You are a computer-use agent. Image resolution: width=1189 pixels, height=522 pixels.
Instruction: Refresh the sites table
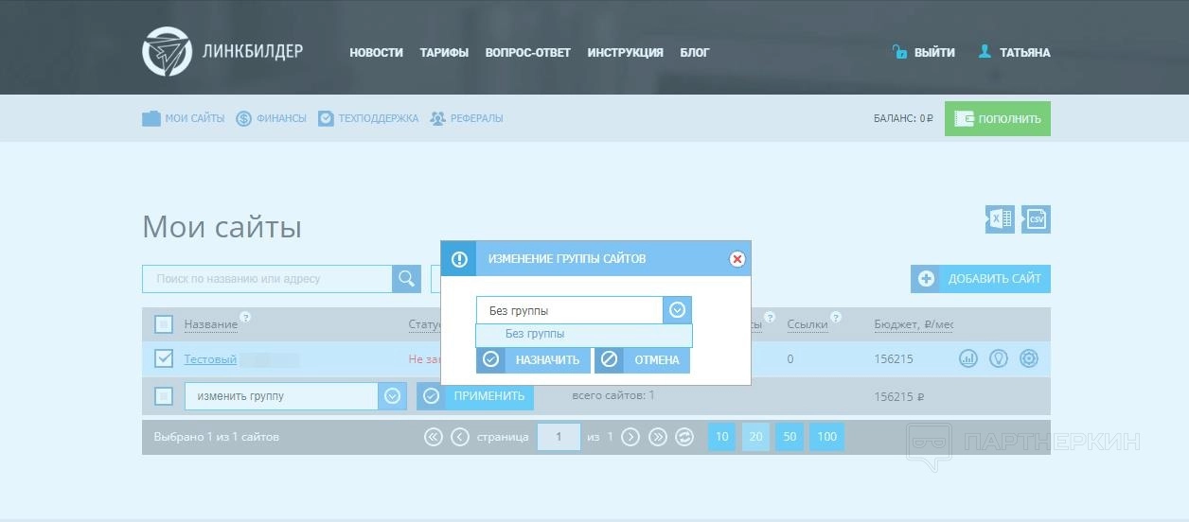click(x=684, y=437)
